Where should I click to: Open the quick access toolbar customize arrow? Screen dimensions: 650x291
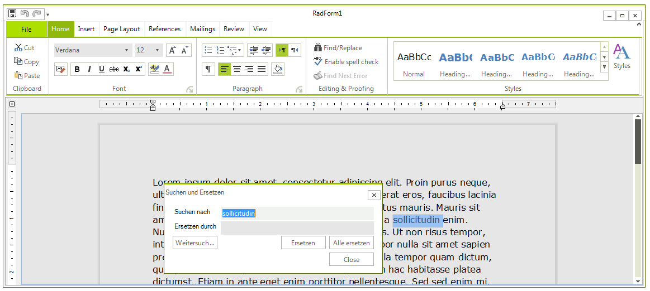(x=48, y=14)
